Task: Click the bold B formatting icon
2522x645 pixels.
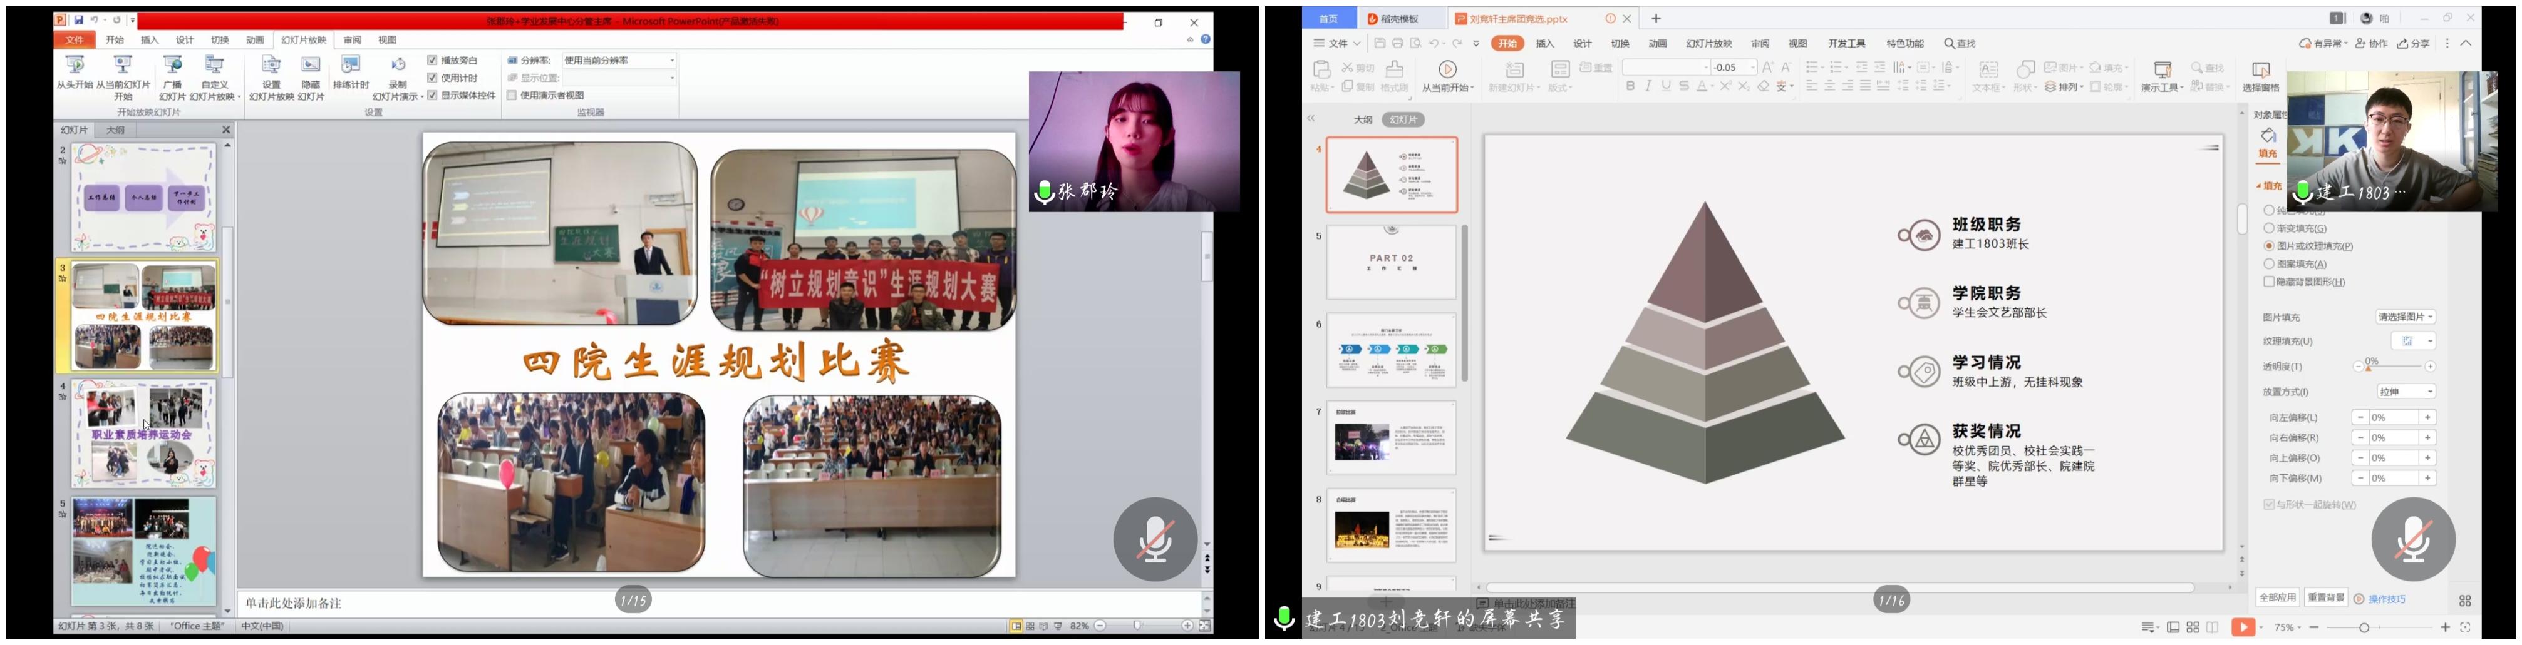Action: [x=1630, y=87]
